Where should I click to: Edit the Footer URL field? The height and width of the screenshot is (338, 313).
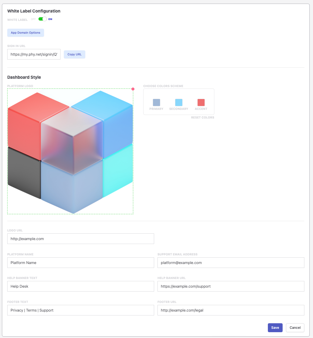[x=230, y=310]
